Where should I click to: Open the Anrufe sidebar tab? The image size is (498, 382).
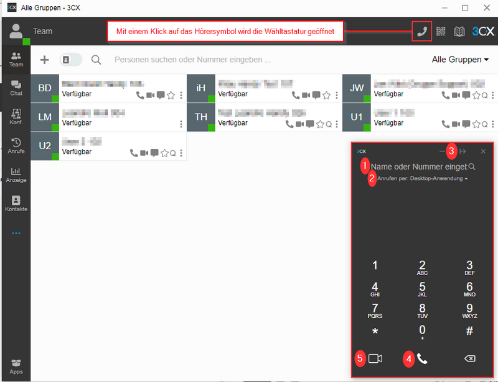click(16, 146)
